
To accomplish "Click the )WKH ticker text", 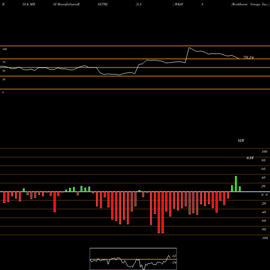I will (x=178, y=4).
